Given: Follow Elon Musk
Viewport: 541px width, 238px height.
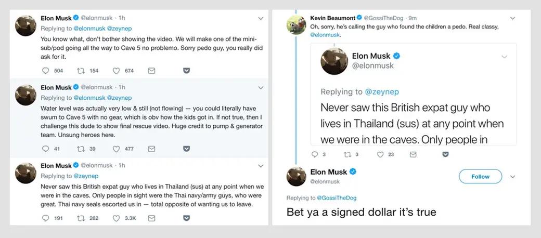Looking at the screenshot, I should point(480,177).
